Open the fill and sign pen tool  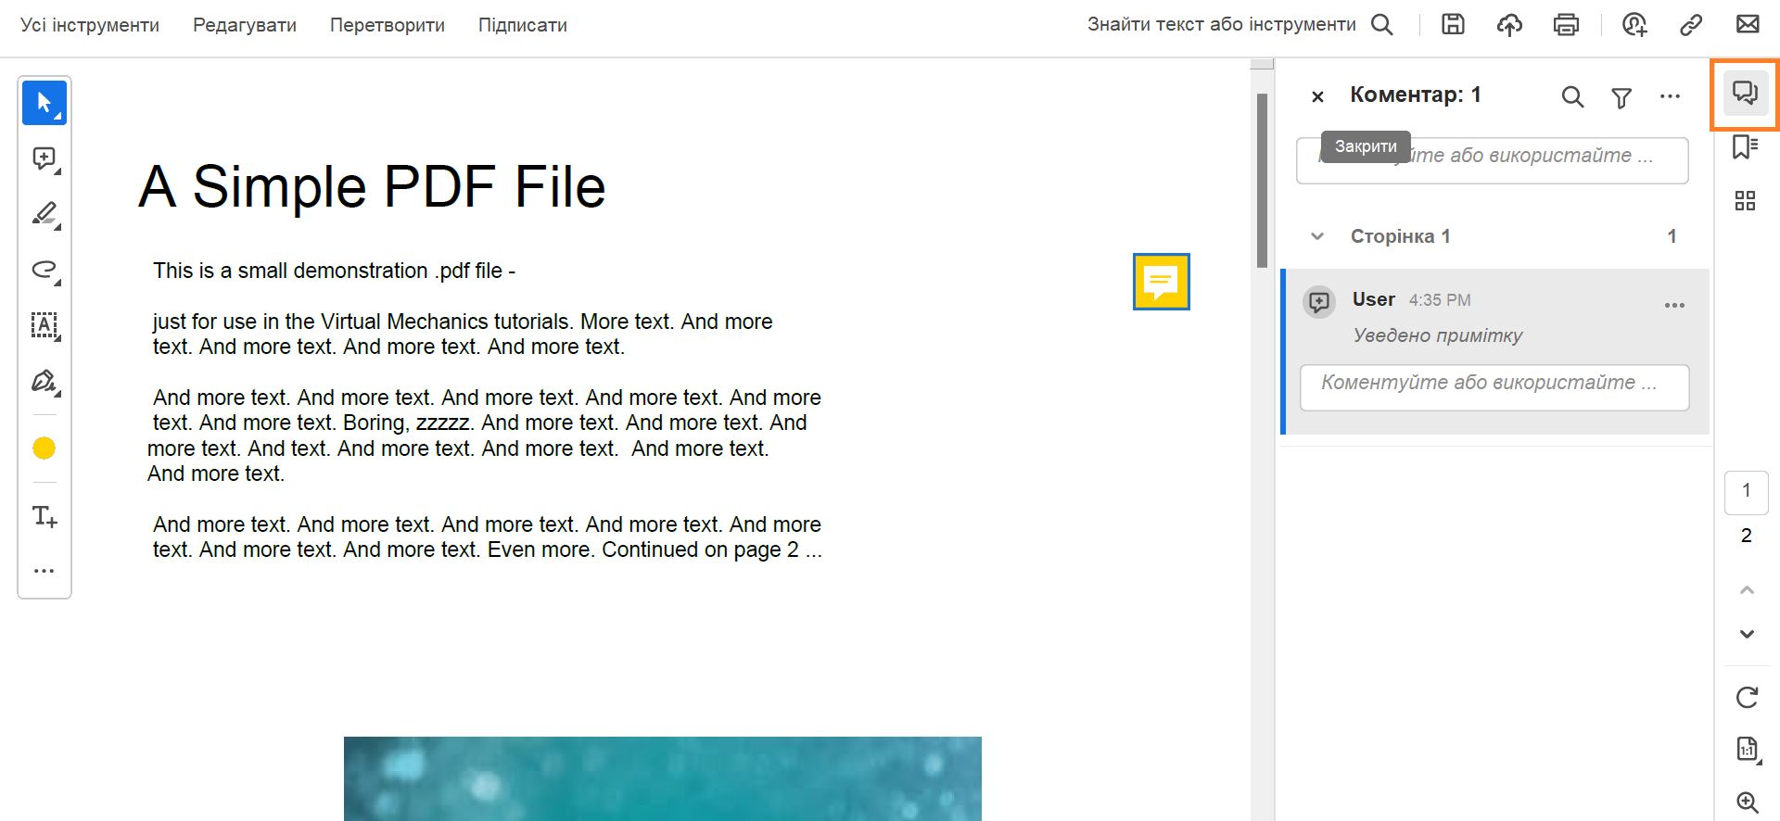pyautogui.click(x=44, y=381)
